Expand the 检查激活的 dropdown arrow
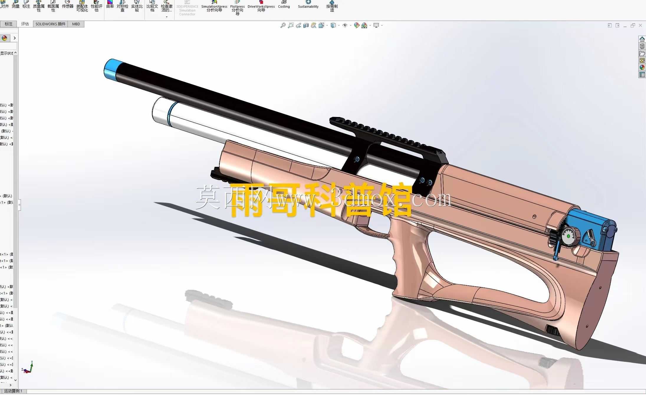The width and height of the screenshot is (646, 395). (167, 17)
